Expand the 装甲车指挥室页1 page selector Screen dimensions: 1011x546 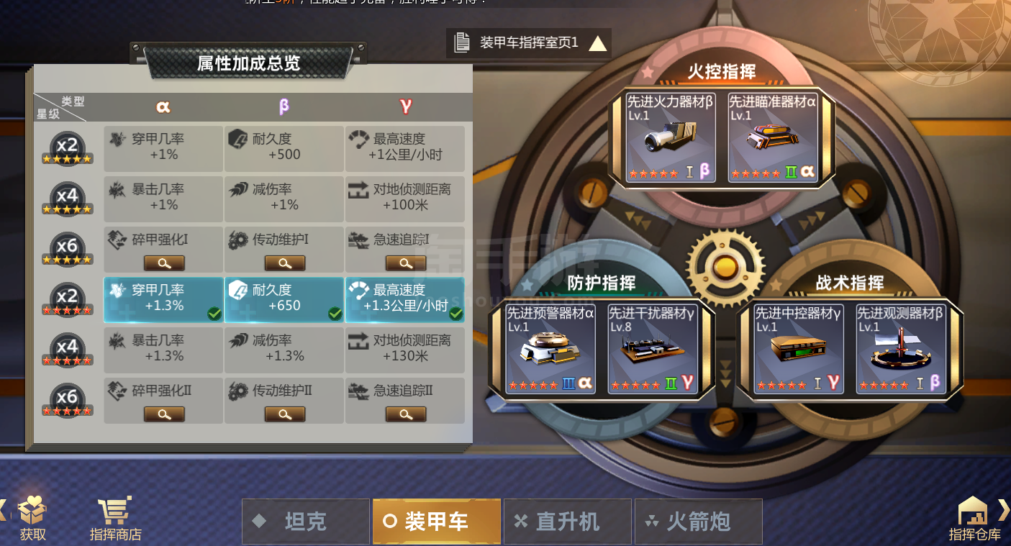(529, 42)
